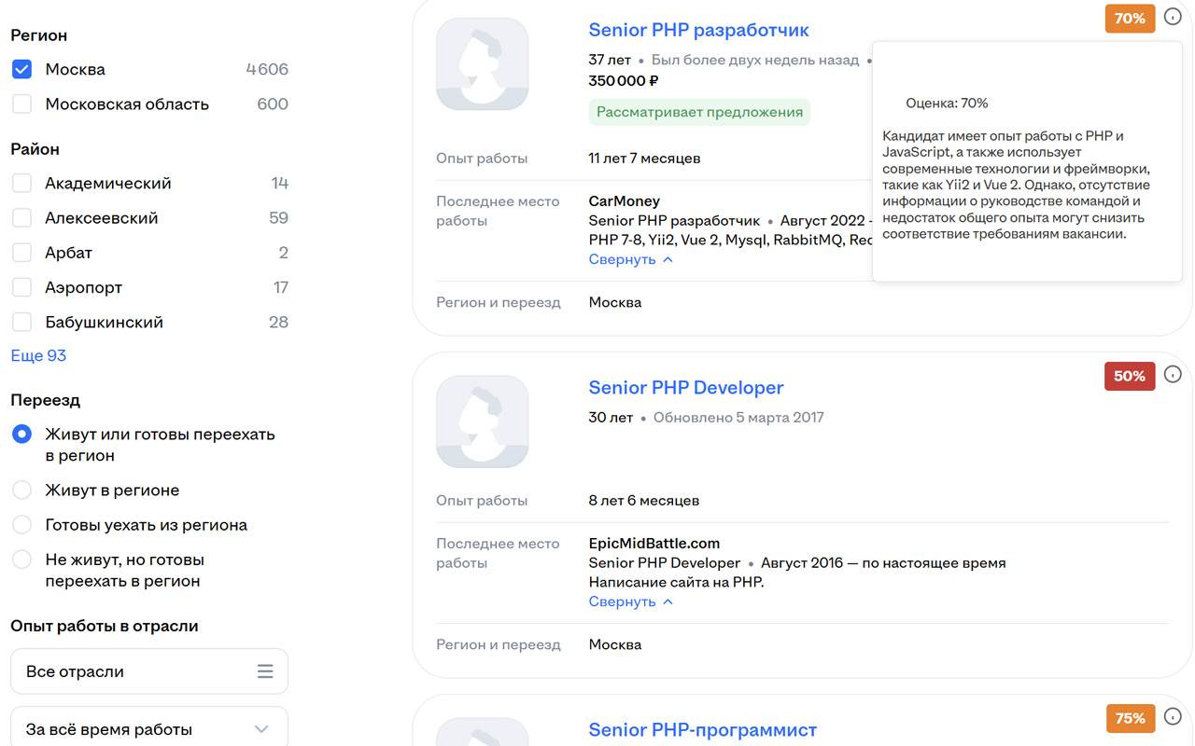The width and height of the screenshot is (1195, 746).
Task: Select the Арбат district checkbox
Action: tap(21, 253)
